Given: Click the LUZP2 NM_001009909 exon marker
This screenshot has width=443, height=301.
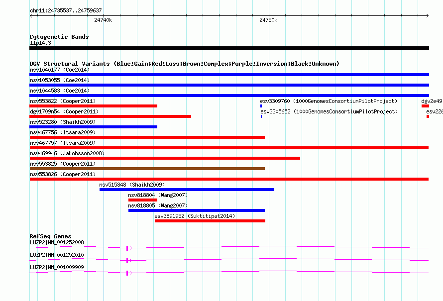Looking at the screenshot, I should coord(127,273).
